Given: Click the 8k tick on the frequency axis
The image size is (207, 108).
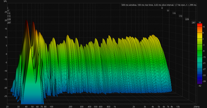Looking at the screenshot, I should [172, 107].
